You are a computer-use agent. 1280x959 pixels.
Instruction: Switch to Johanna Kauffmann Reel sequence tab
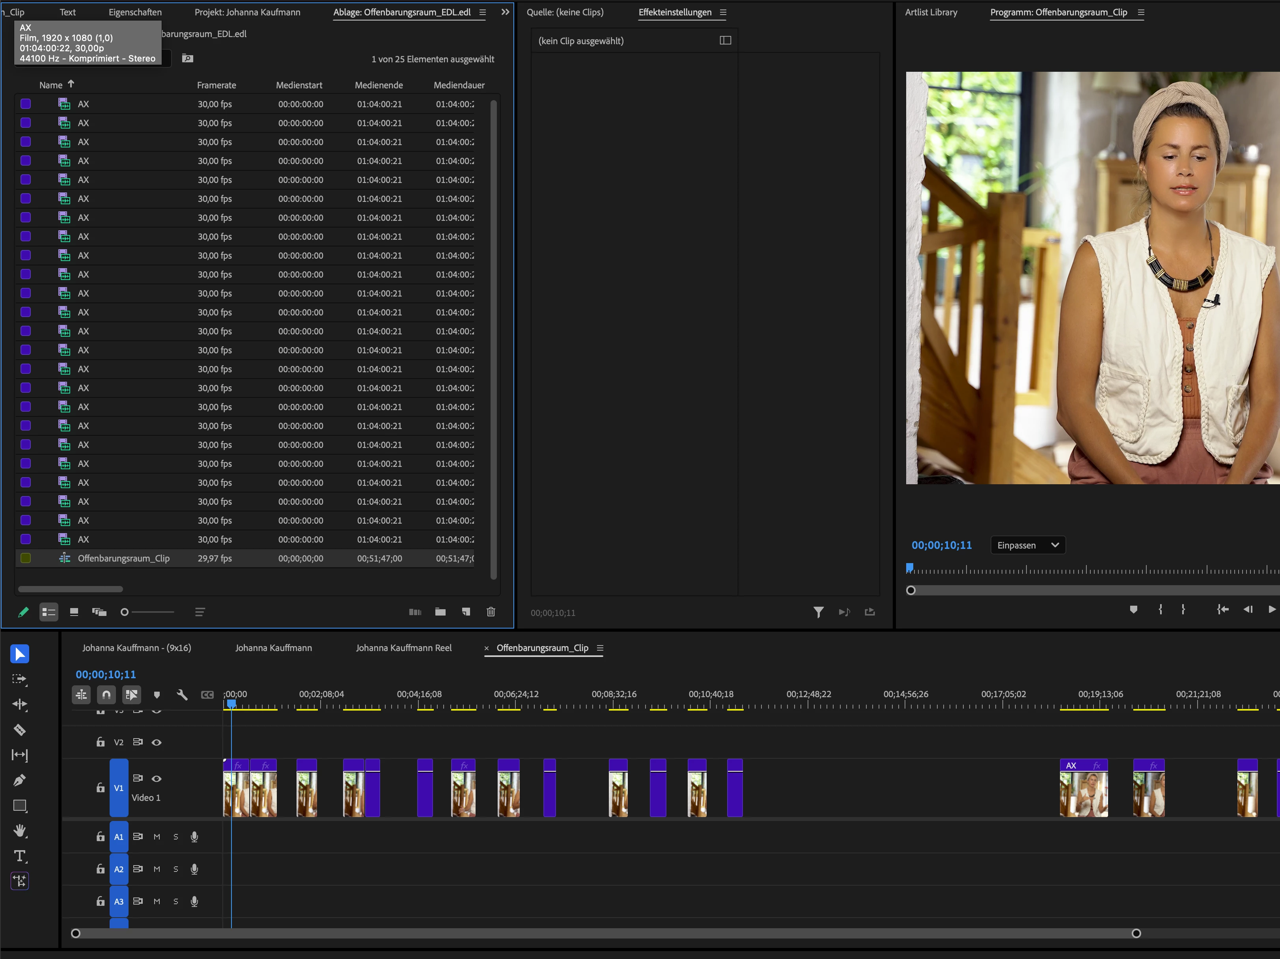point(403,648)
